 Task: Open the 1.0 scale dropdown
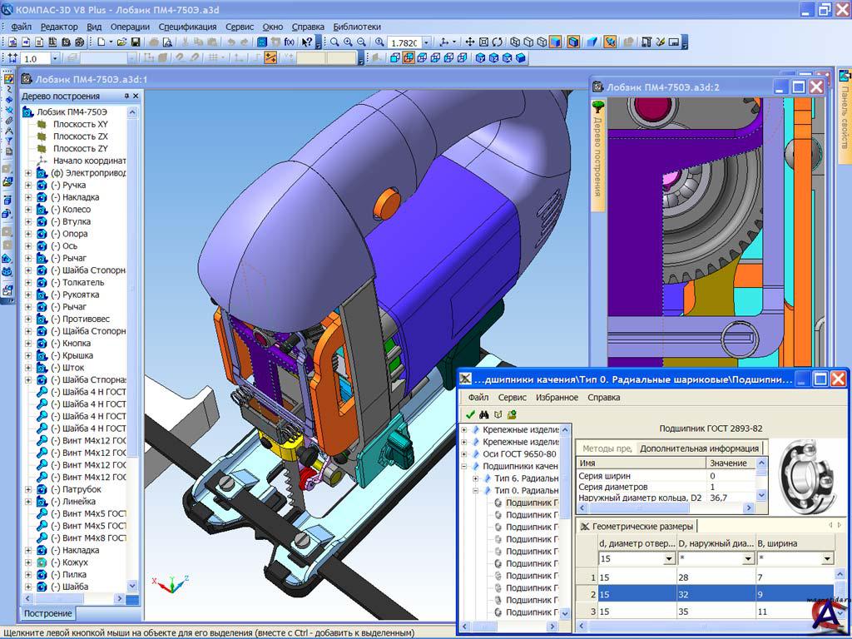(x=55, y=58)
